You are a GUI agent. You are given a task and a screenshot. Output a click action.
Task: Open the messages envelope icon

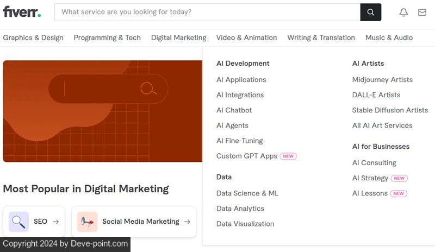422,12
